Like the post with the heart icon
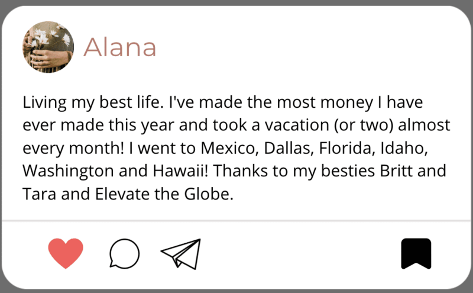 click(66, 253)
